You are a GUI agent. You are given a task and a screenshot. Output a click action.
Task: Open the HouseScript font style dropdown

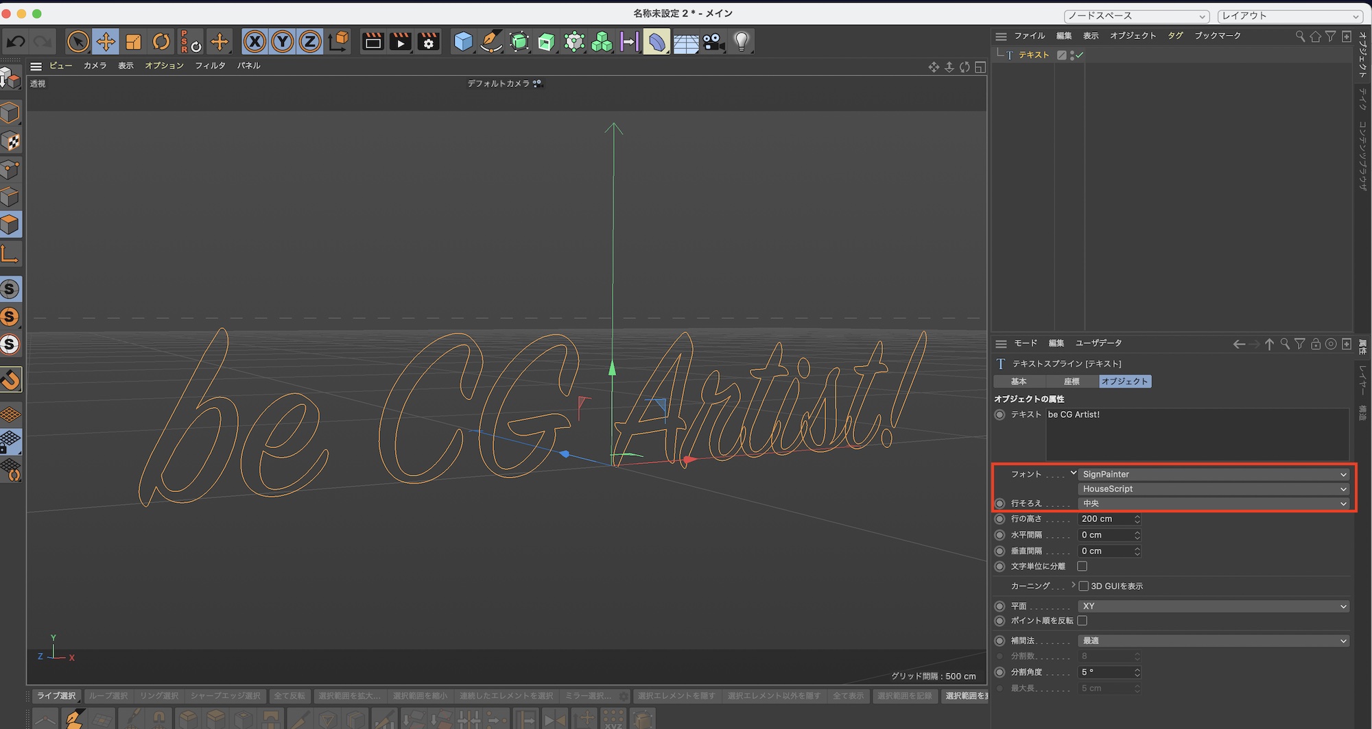tap(1213, 489)
